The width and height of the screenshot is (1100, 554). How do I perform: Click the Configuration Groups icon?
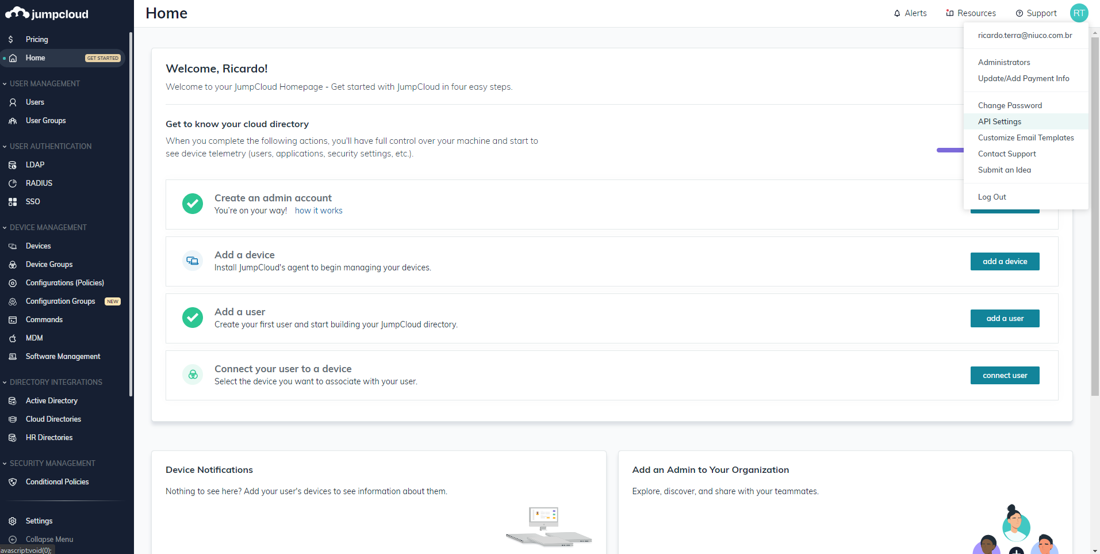point(13,301)
